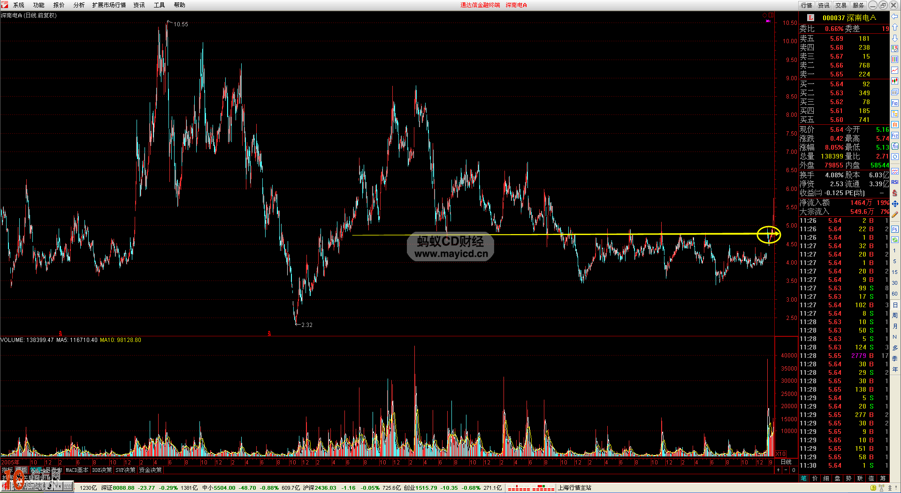Select the 联 tab in bottom panel

[x=860, y=478]
